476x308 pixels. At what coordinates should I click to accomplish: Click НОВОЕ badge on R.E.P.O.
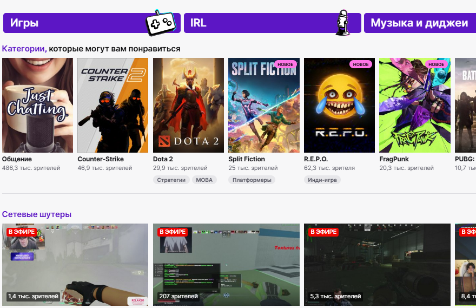pyautogui.click(x=361, y=64)
